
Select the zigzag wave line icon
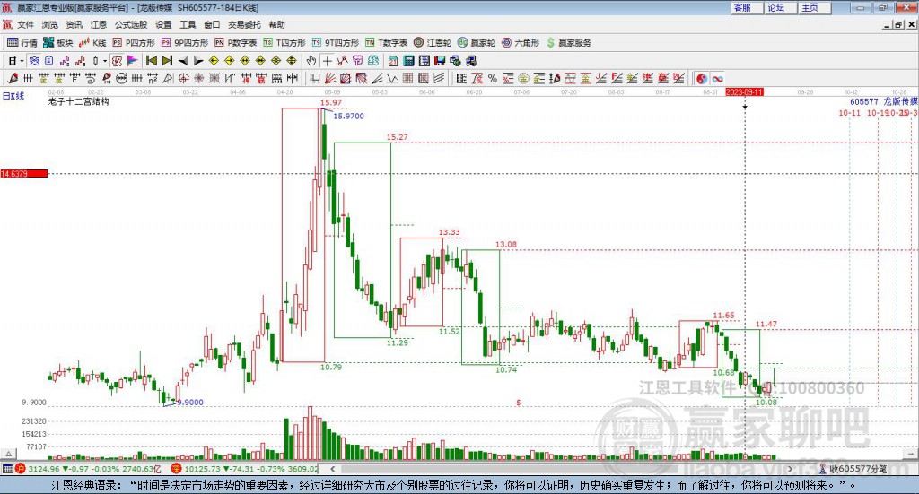point(392,78)
